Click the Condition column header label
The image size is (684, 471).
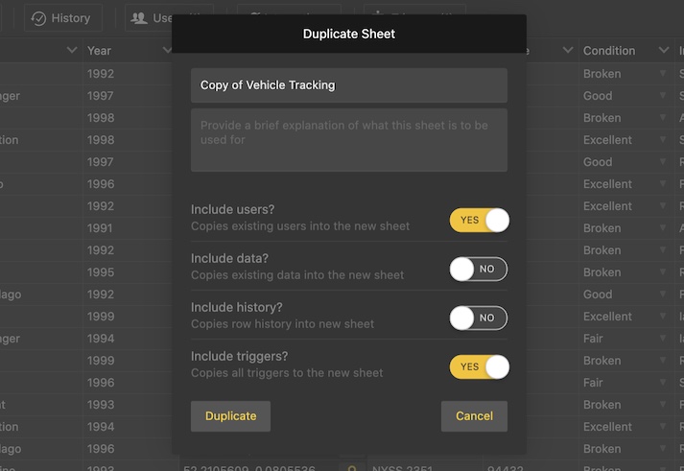tap(609, 51)
